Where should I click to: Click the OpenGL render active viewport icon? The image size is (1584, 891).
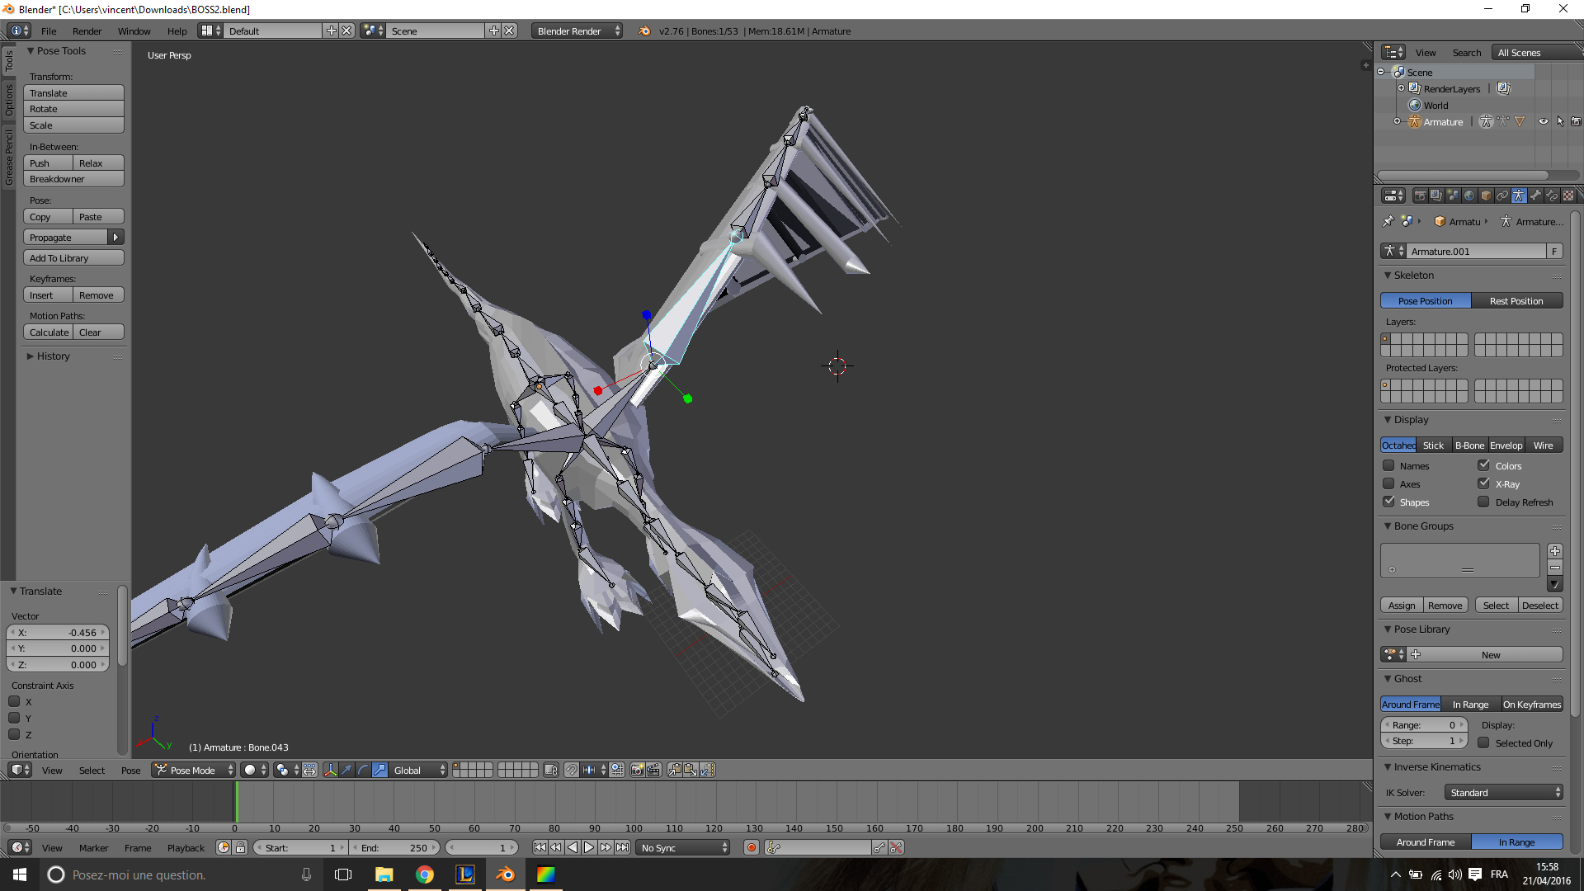[637, 770]
